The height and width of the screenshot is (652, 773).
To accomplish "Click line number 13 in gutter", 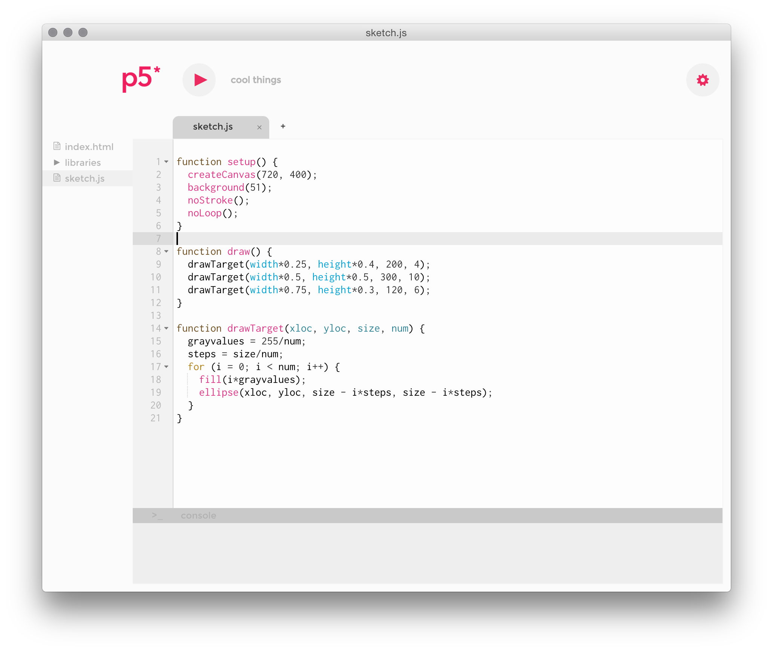I will click(x=155, y=315).
